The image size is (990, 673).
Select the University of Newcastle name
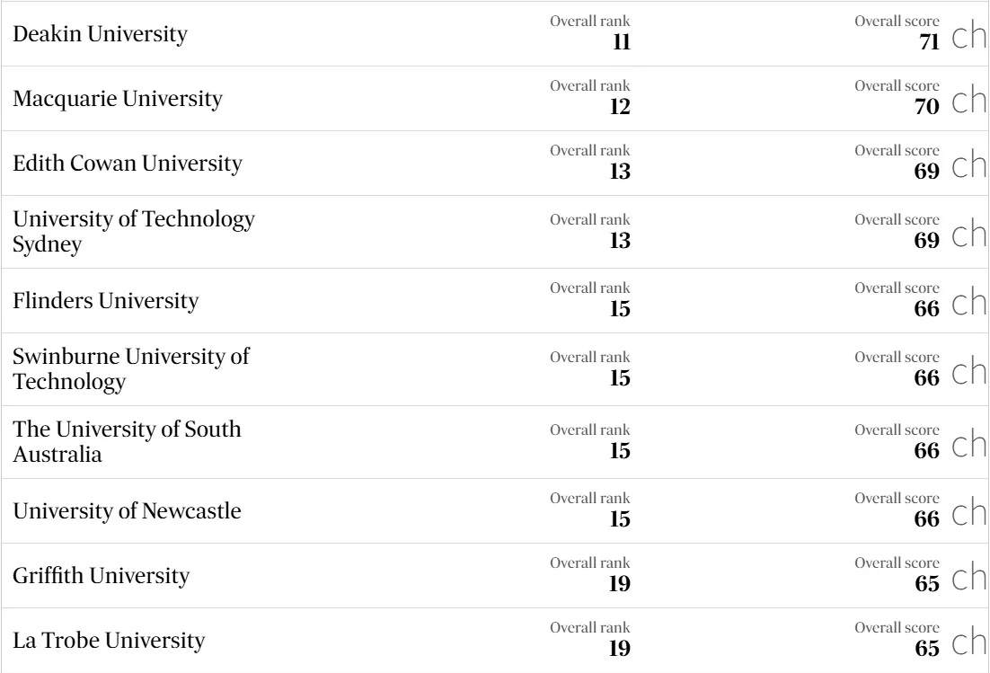(x=127, y=511)
